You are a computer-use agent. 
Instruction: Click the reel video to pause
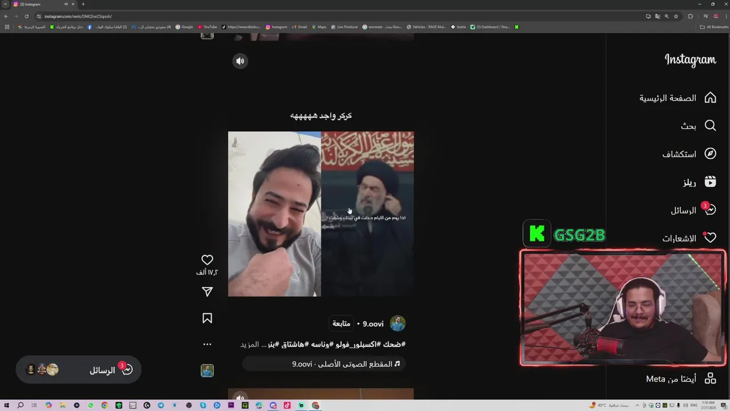coord(321,214)
